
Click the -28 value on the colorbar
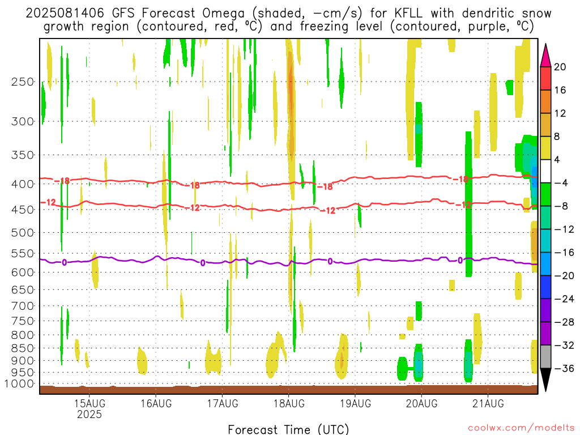point(564,322)
